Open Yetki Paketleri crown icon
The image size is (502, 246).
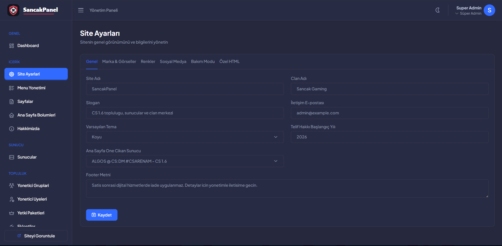click(x=12, y=213)
